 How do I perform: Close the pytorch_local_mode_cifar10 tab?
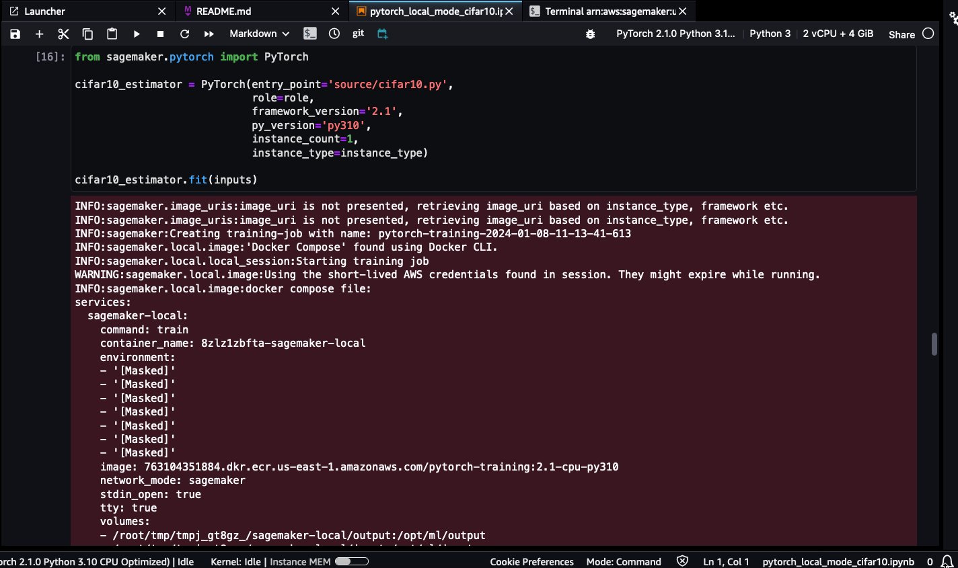[x=509, y=11]
